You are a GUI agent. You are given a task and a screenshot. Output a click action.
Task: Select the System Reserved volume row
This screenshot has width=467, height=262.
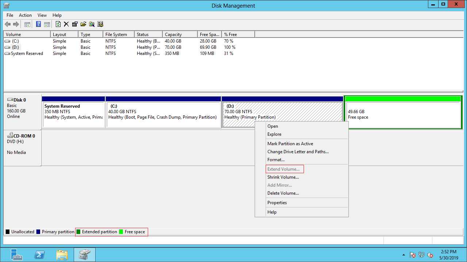[x=27, y=53]
